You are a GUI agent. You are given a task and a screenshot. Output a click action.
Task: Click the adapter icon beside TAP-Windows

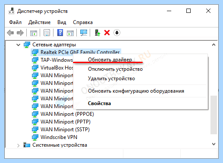click(35, 60)
